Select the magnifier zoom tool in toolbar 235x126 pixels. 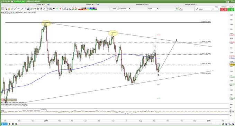[x=6, y=9]
